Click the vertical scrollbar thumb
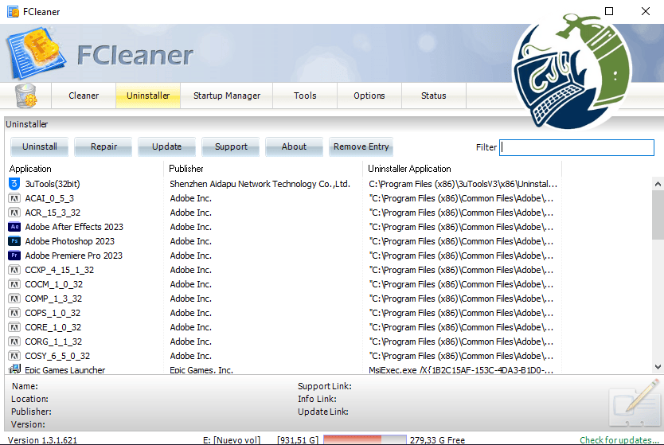 658,214
